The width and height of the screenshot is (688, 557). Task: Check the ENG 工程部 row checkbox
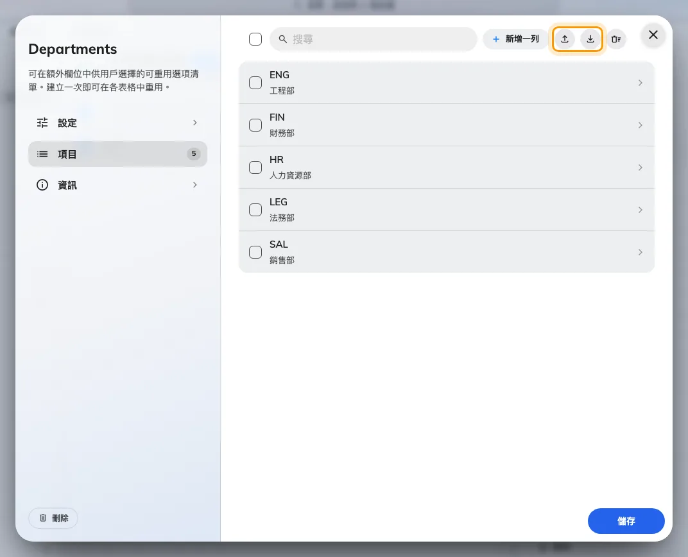[255, 83]
